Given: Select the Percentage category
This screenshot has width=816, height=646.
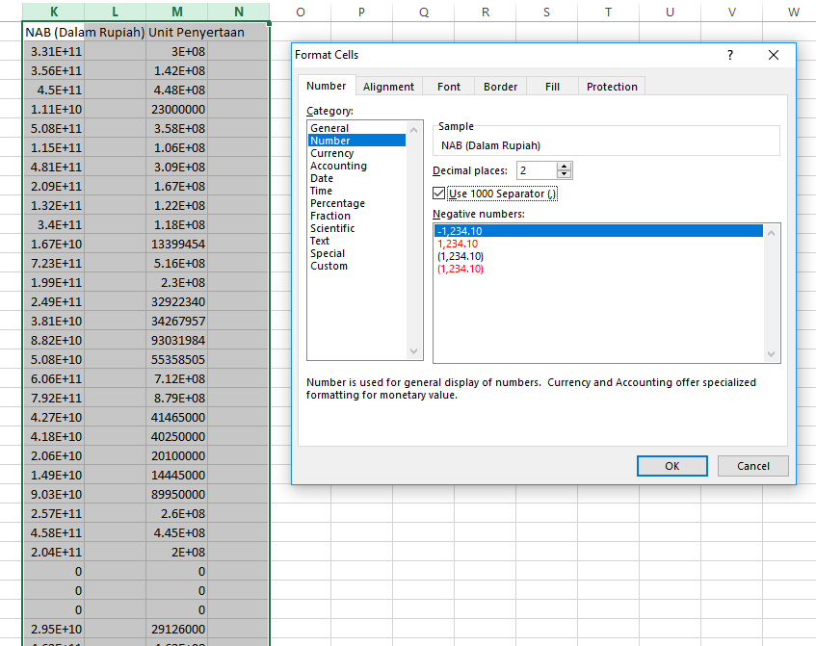Looking at the screenshot, I should 337,203.
